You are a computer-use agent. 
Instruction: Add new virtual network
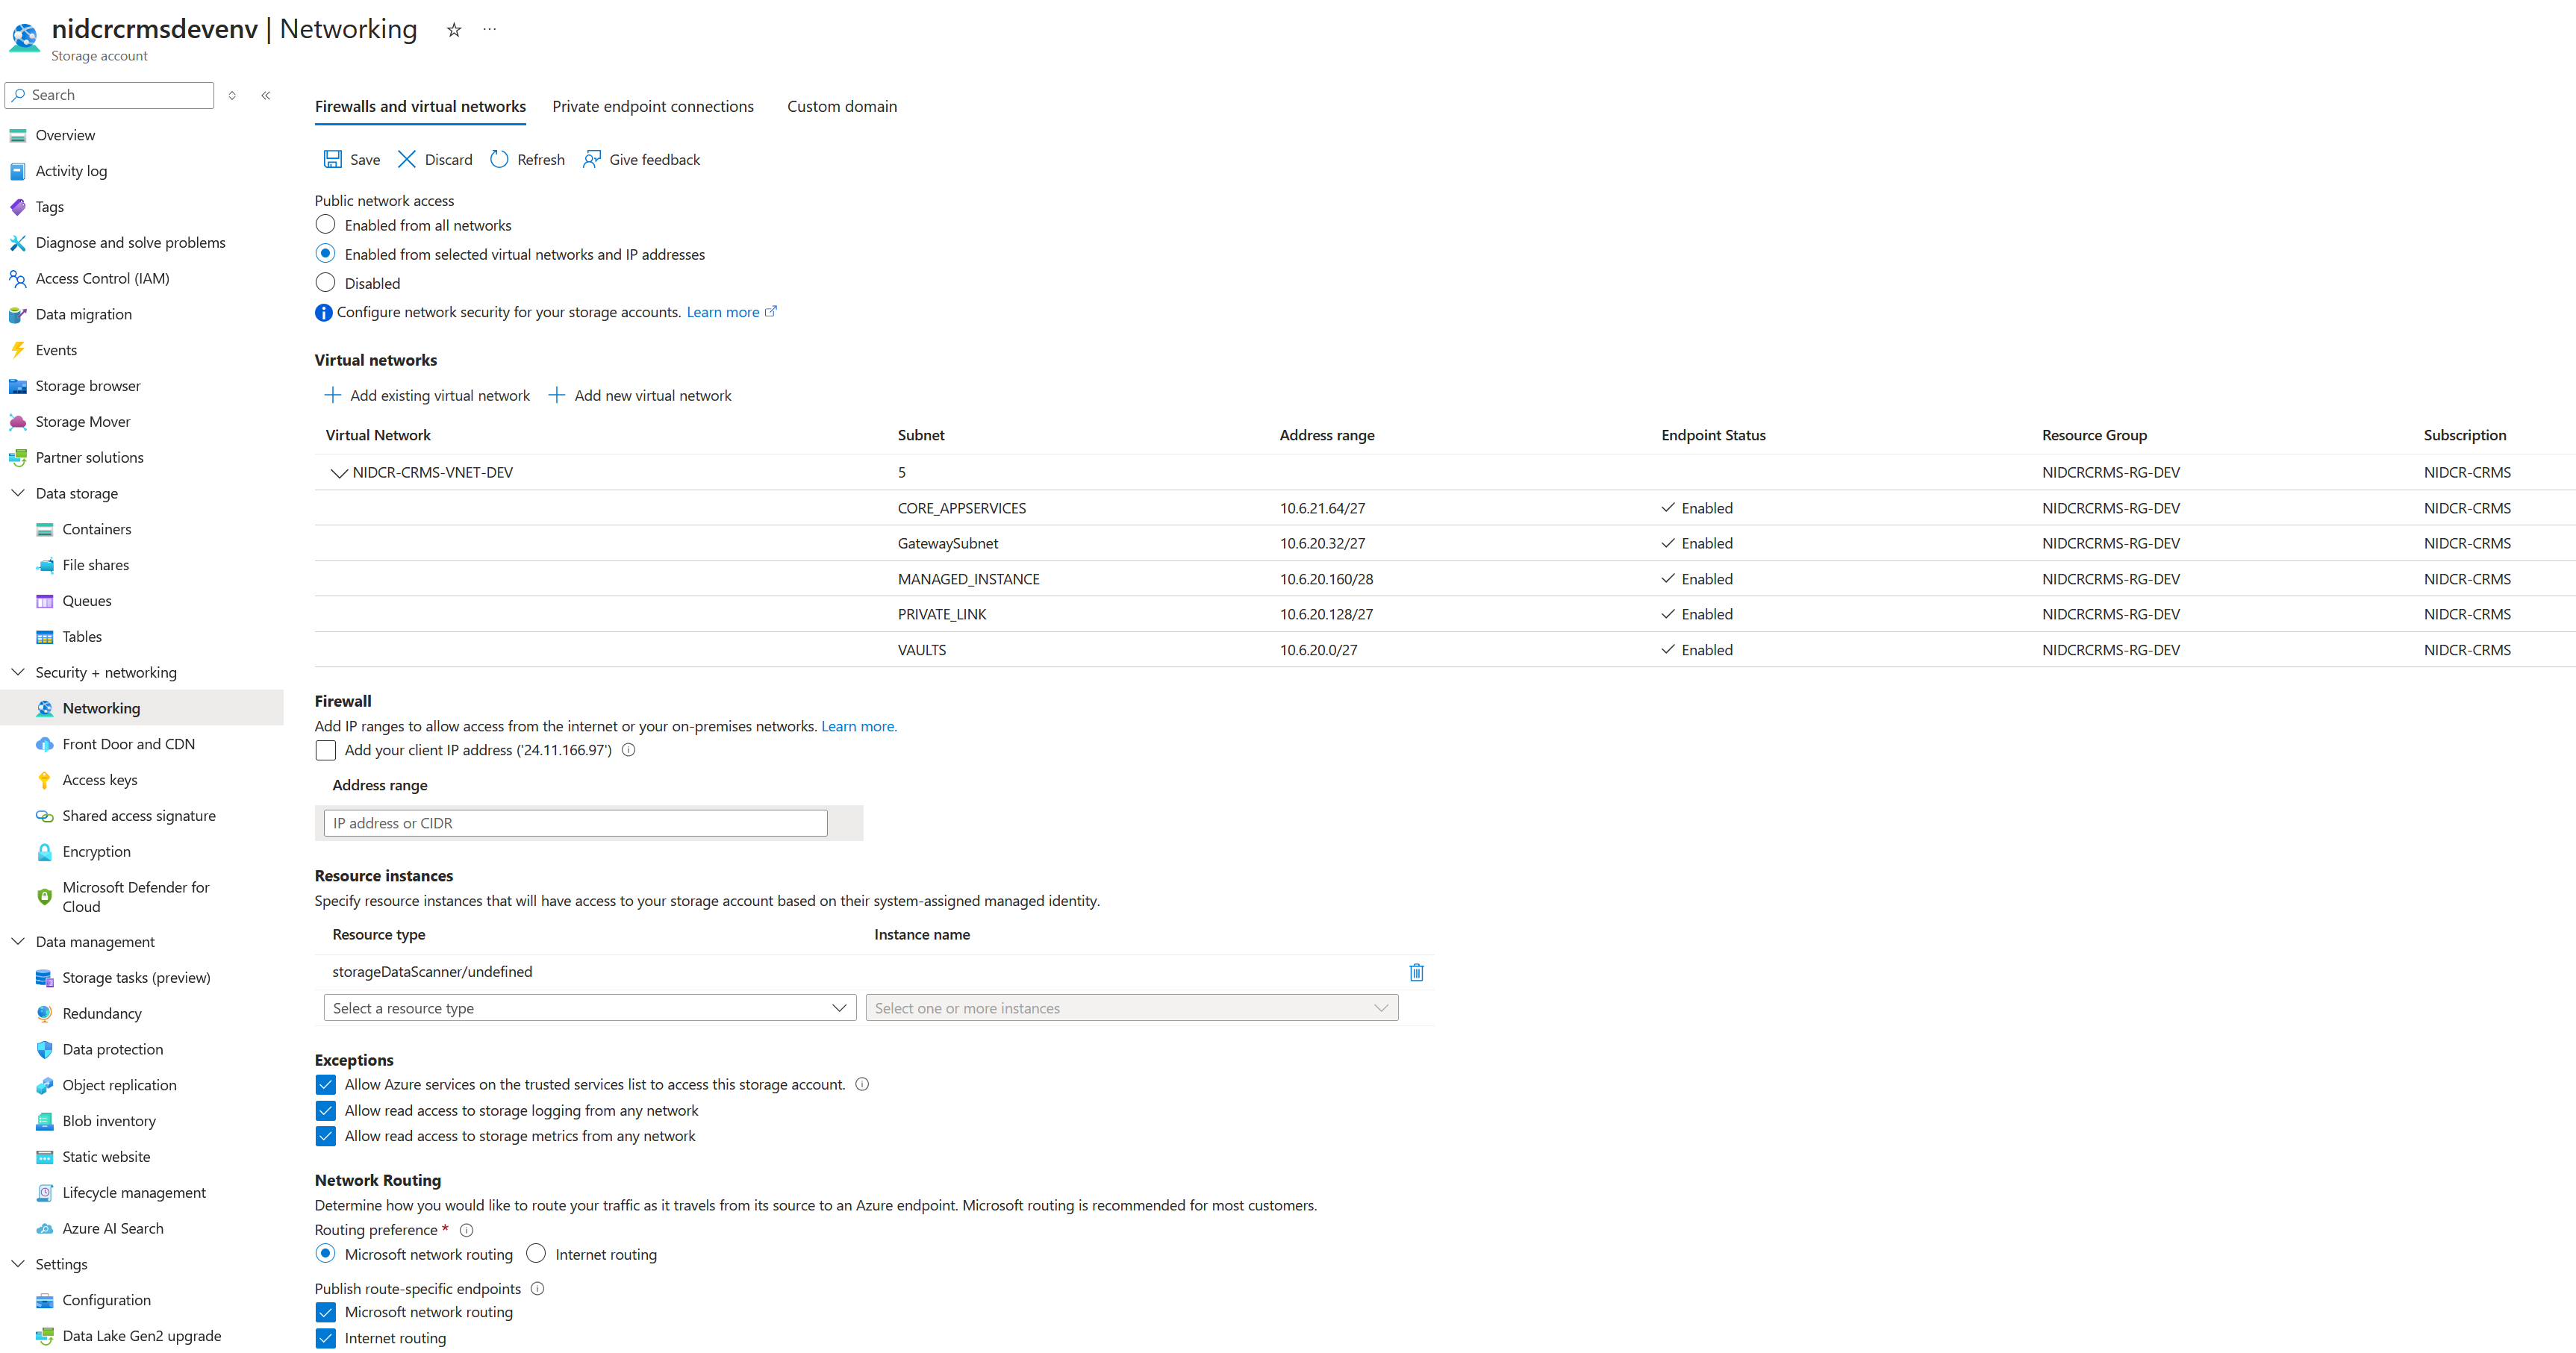pyautogui.click(x=640, y=396)
